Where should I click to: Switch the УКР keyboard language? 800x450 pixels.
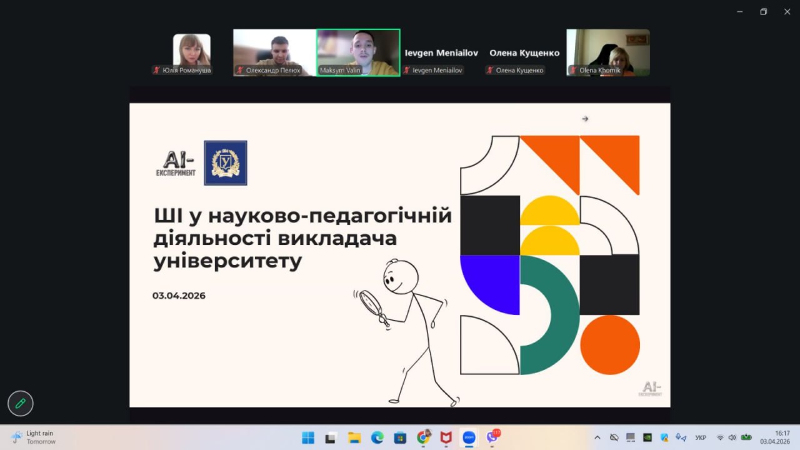[701, 437]
